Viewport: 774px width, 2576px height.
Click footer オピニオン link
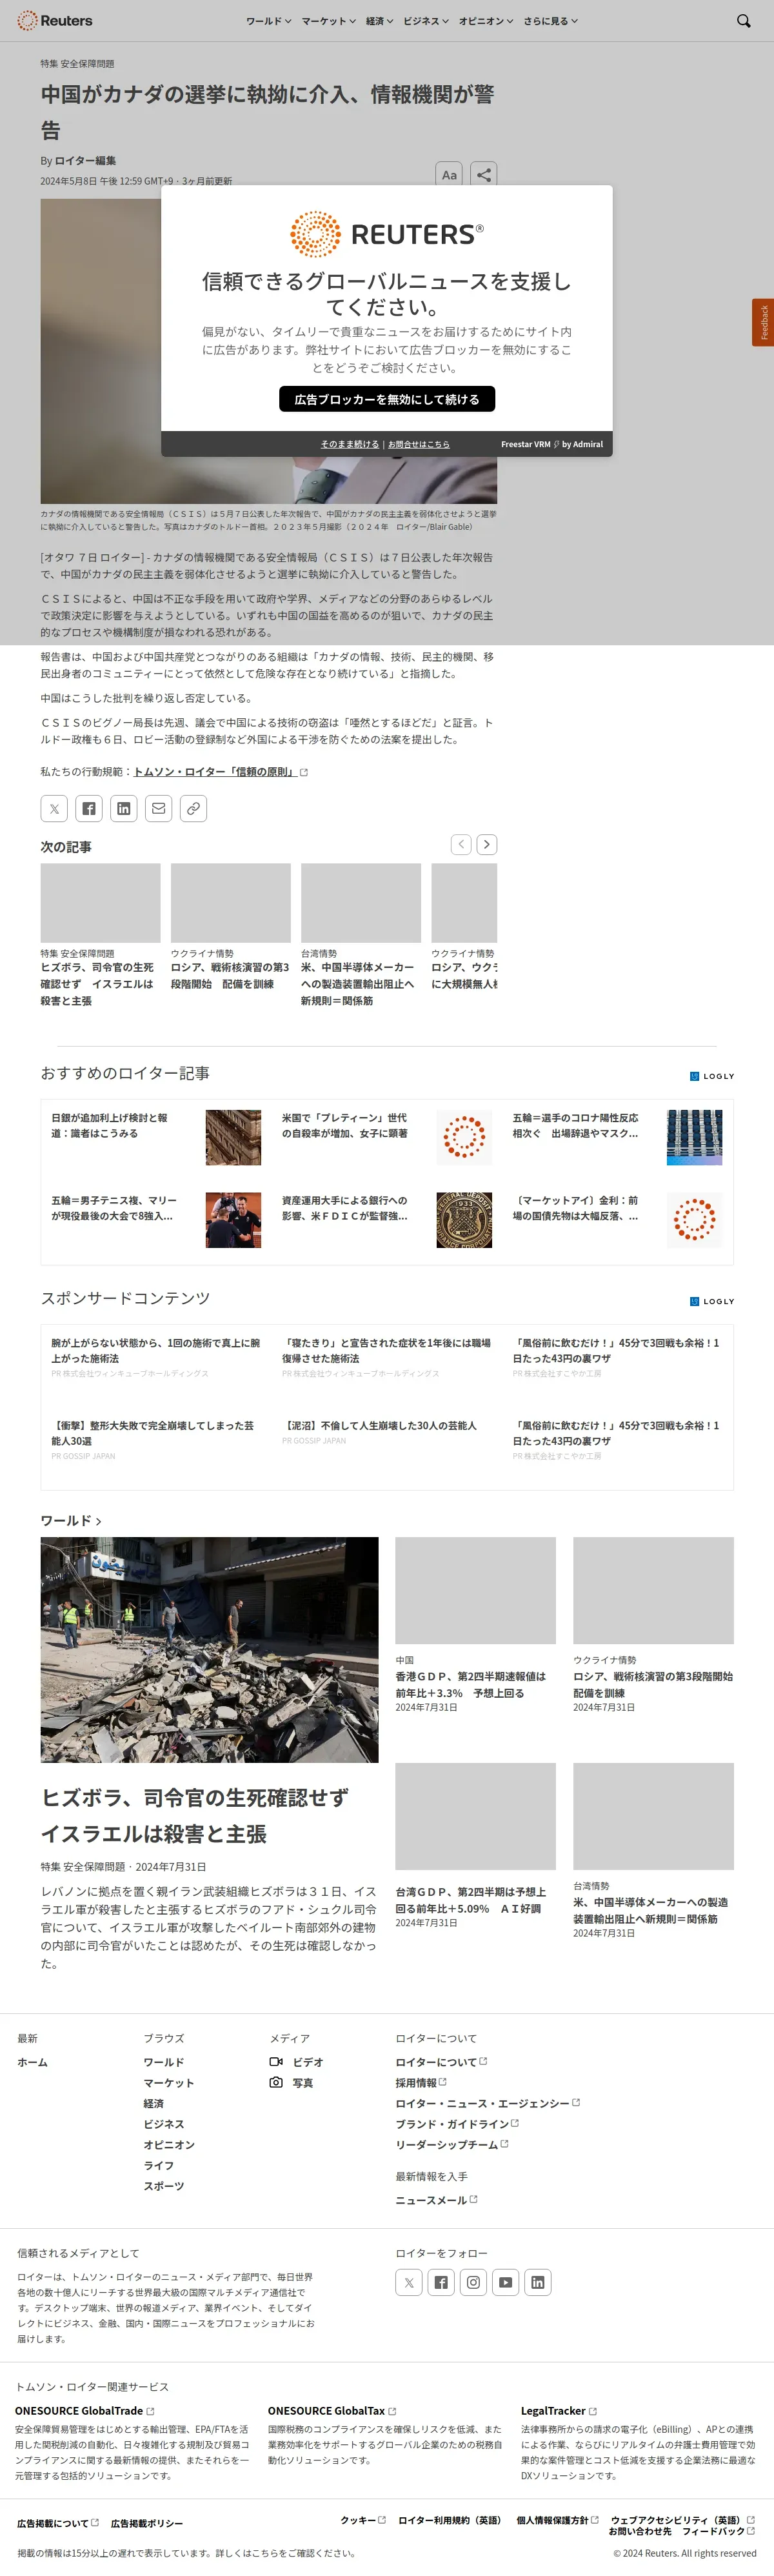point(169,2145)
